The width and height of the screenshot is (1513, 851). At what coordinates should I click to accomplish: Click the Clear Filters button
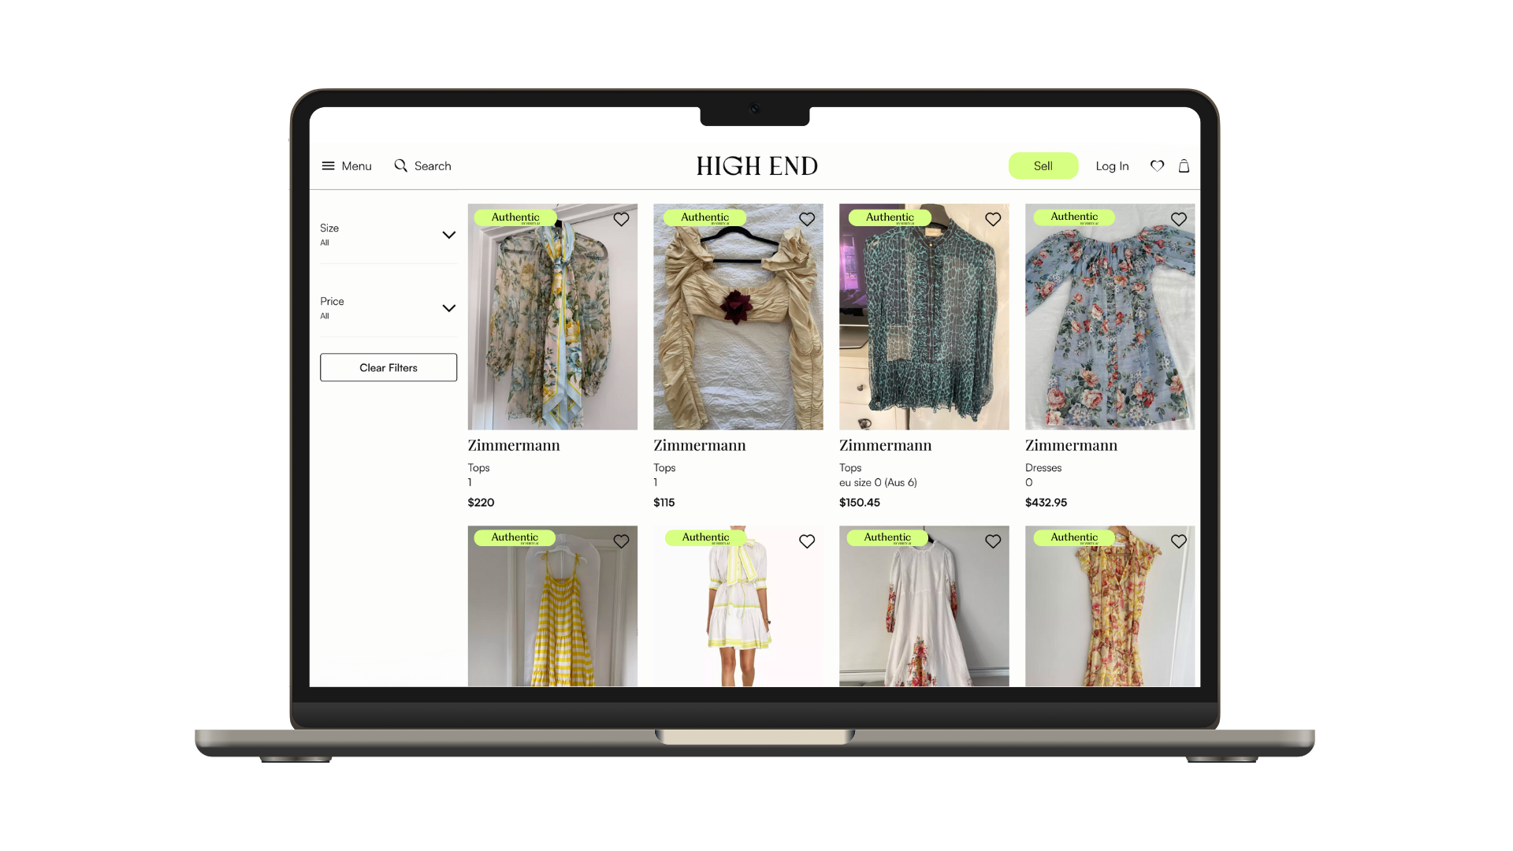click(x=388, y=368)
